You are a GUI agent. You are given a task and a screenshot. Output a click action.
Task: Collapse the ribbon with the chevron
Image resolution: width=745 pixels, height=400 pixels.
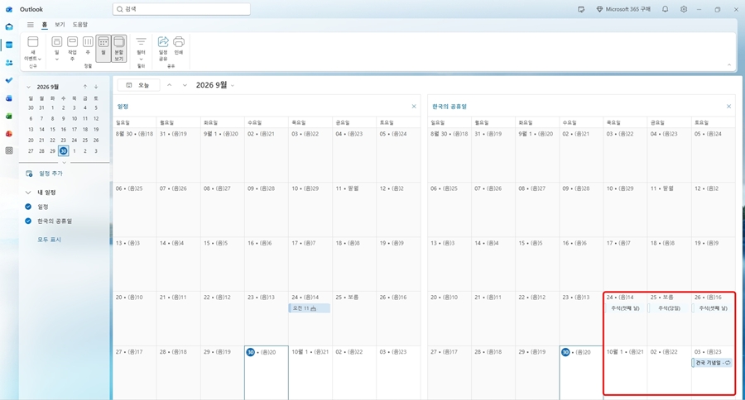729,65
